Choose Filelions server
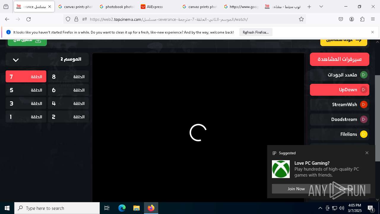Viewport: 380px width, 214px height. coord(340,134)
